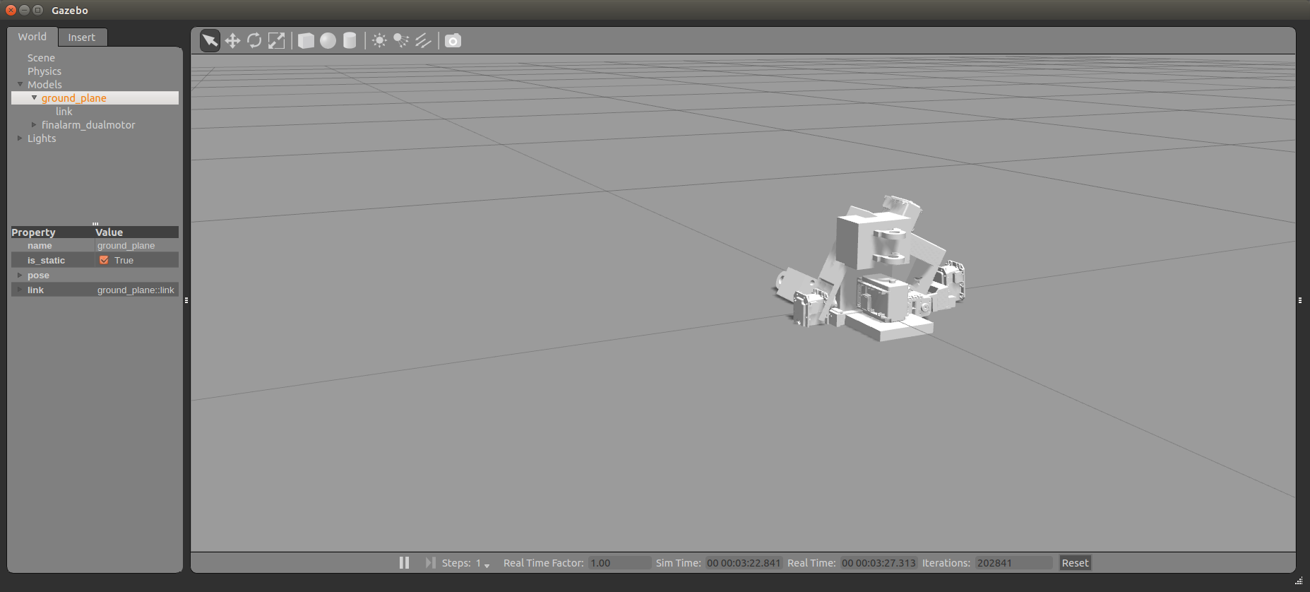Expand the Lights tree node
The image size is (1310, 592).
[20, 138]
